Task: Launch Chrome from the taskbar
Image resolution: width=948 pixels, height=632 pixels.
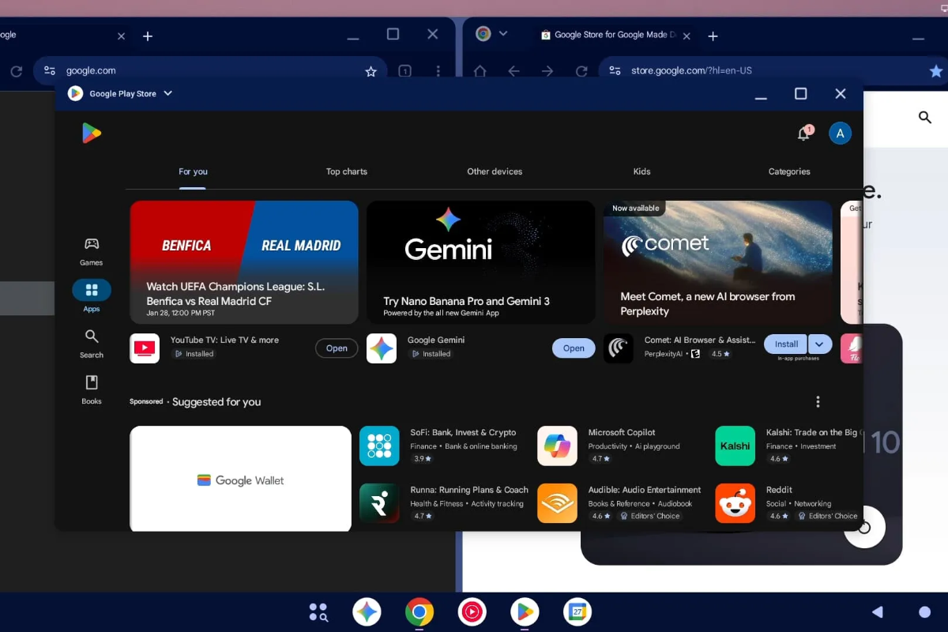Action: pyautogui.click(x=419, y=611)
